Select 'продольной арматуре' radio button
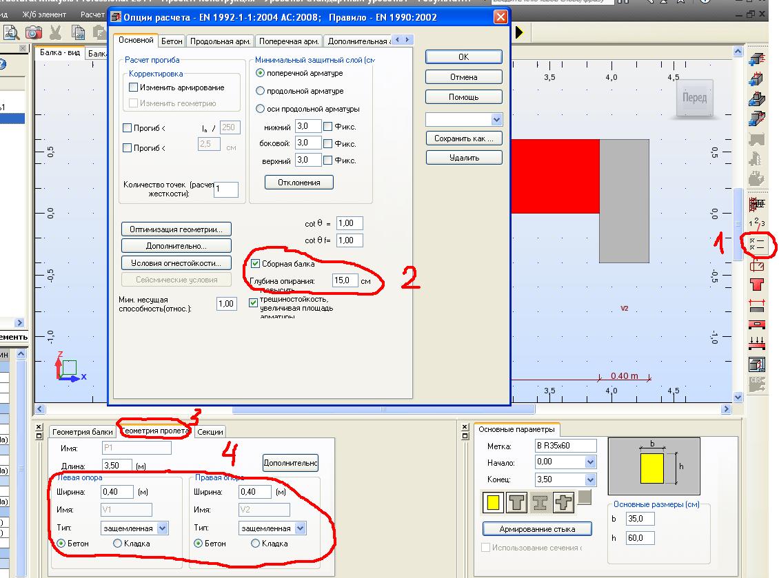Image resolution: width=779 pixels, height=578 pixels. click(x=260, y=91)
